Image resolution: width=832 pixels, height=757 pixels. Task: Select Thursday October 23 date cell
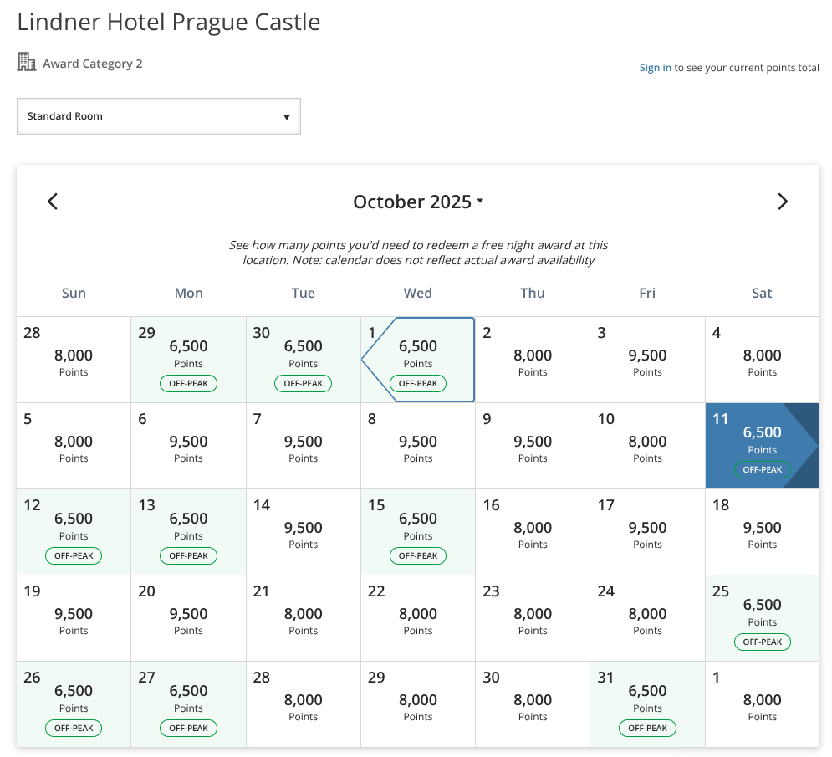[533, 618]
